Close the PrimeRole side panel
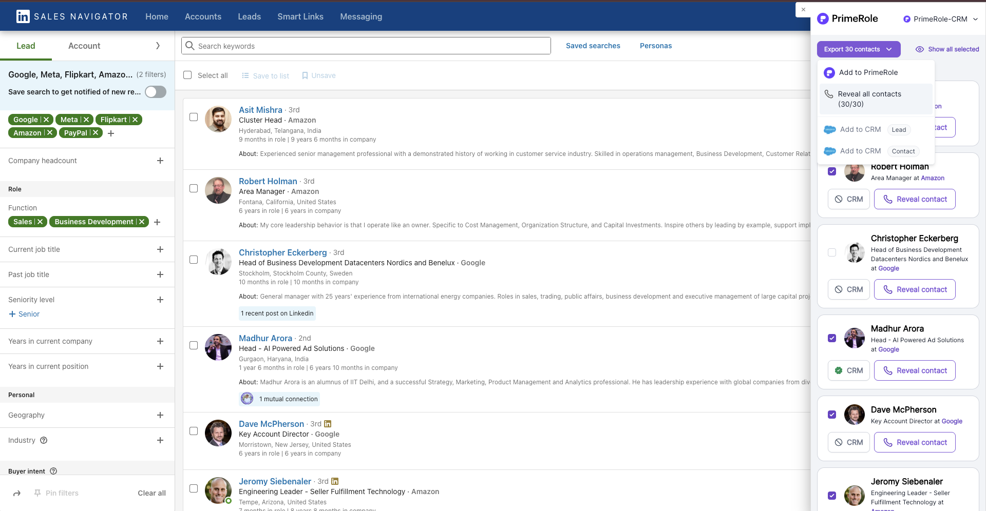The width and height of the screenshot is (986, 511). 803,9
